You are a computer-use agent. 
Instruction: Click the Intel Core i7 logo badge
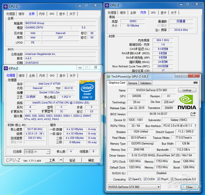86,90
